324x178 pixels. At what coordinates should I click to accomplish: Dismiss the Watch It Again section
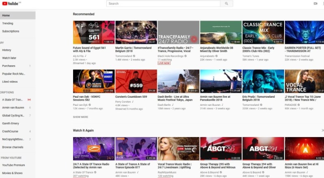322,130
